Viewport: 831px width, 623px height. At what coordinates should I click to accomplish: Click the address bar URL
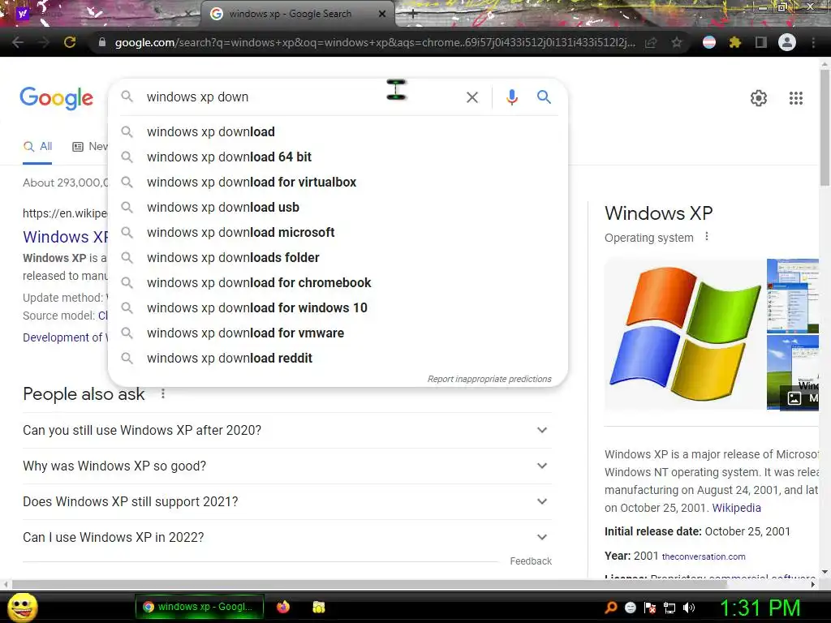(x=375, y=42)
